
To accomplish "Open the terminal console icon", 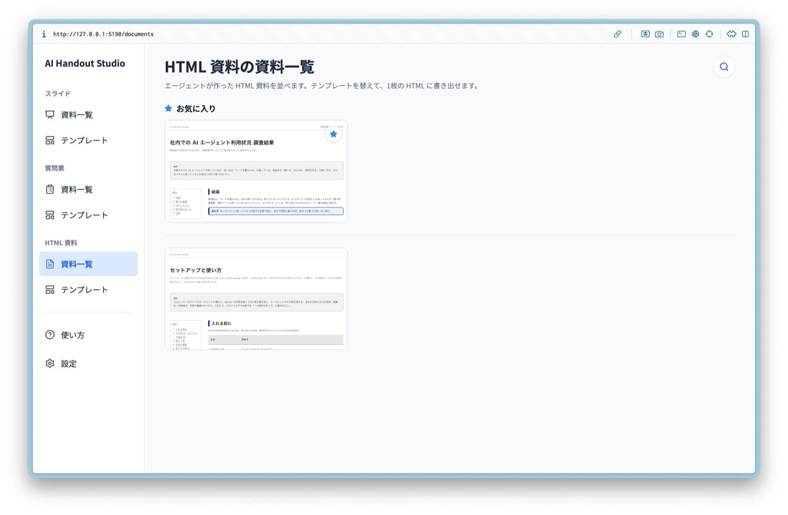I will (682, 34).
